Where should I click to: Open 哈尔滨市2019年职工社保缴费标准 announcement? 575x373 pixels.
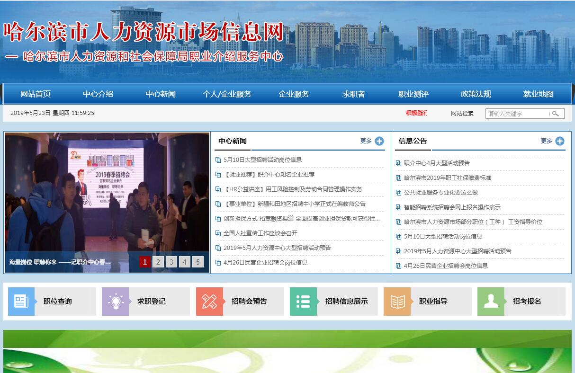[x=447, y=178]
